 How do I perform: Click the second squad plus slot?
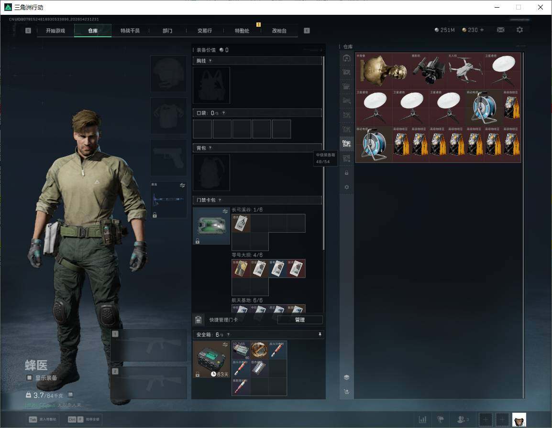502,419
